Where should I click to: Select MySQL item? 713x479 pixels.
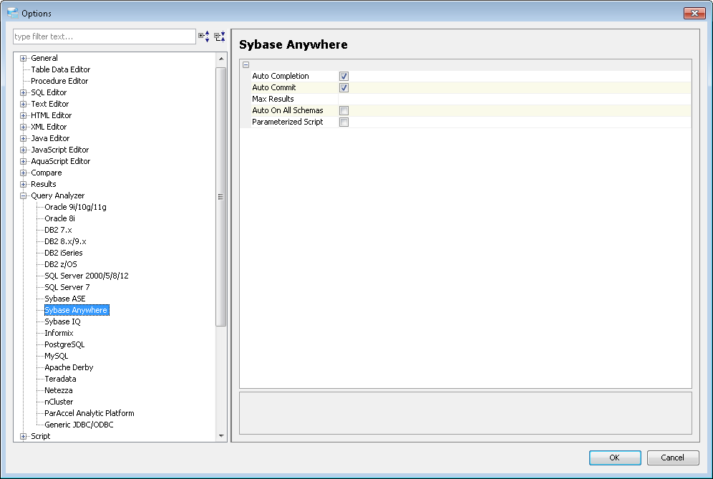pos(57,356)
